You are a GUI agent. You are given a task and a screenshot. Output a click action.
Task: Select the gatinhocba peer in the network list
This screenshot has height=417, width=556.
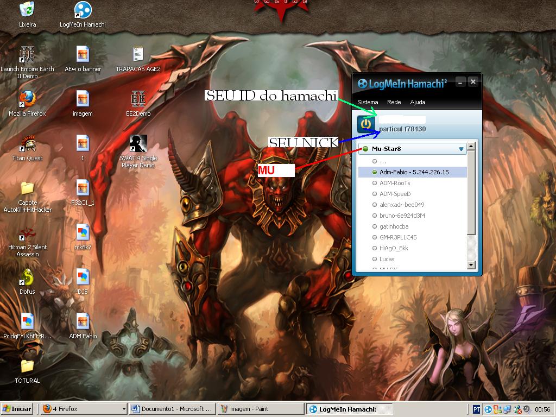[394, 226]
